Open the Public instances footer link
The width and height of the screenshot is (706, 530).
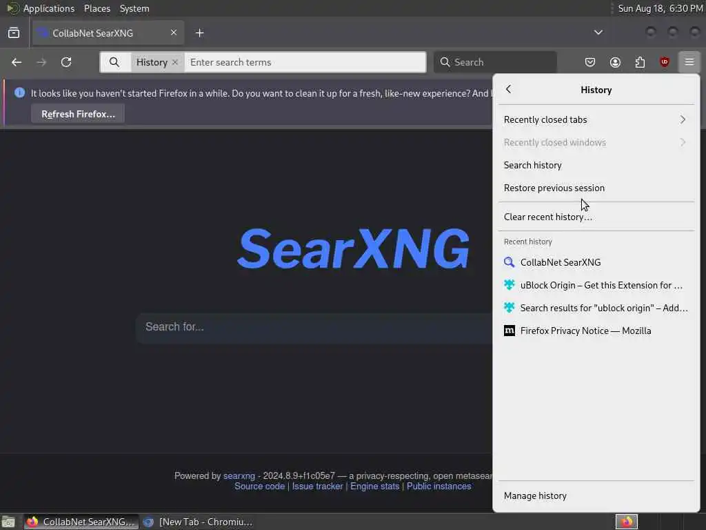439,487
